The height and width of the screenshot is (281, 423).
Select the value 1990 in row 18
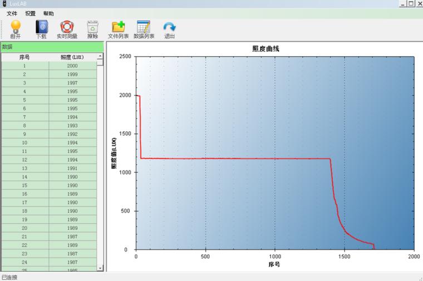tap(72, 211)
